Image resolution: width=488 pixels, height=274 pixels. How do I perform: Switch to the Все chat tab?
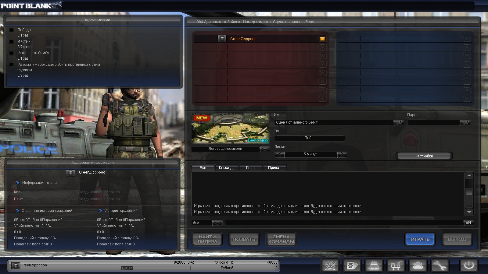tap(203, 168)
